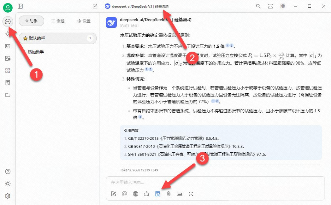Viewport: 331px width, 205px height.
Task: Open the mini apps grid in sidebar
Action: pos(8,70)
